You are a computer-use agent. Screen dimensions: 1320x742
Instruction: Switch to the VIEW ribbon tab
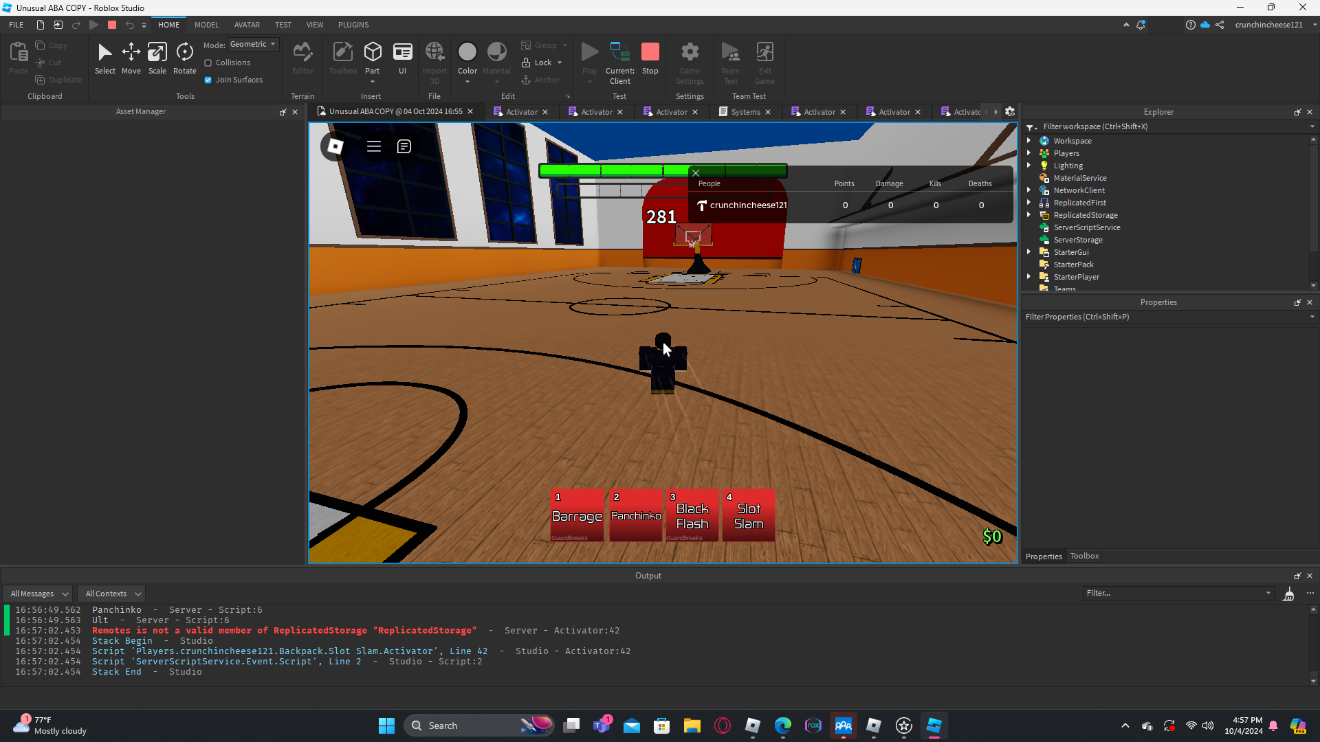point(315,25)
